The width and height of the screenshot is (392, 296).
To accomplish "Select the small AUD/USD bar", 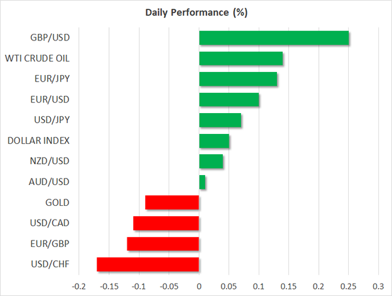I will point(202,182).
